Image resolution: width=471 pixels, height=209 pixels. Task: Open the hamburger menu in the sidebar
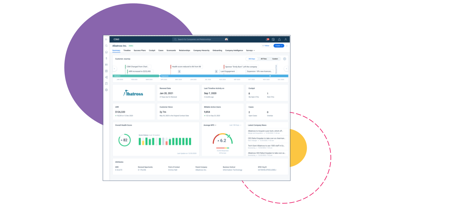point(106,39)
